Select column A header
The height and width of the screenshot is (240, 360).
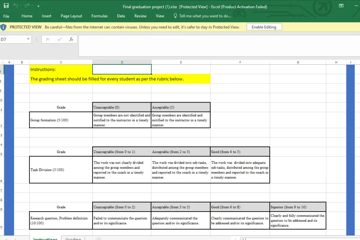(9, 62)
